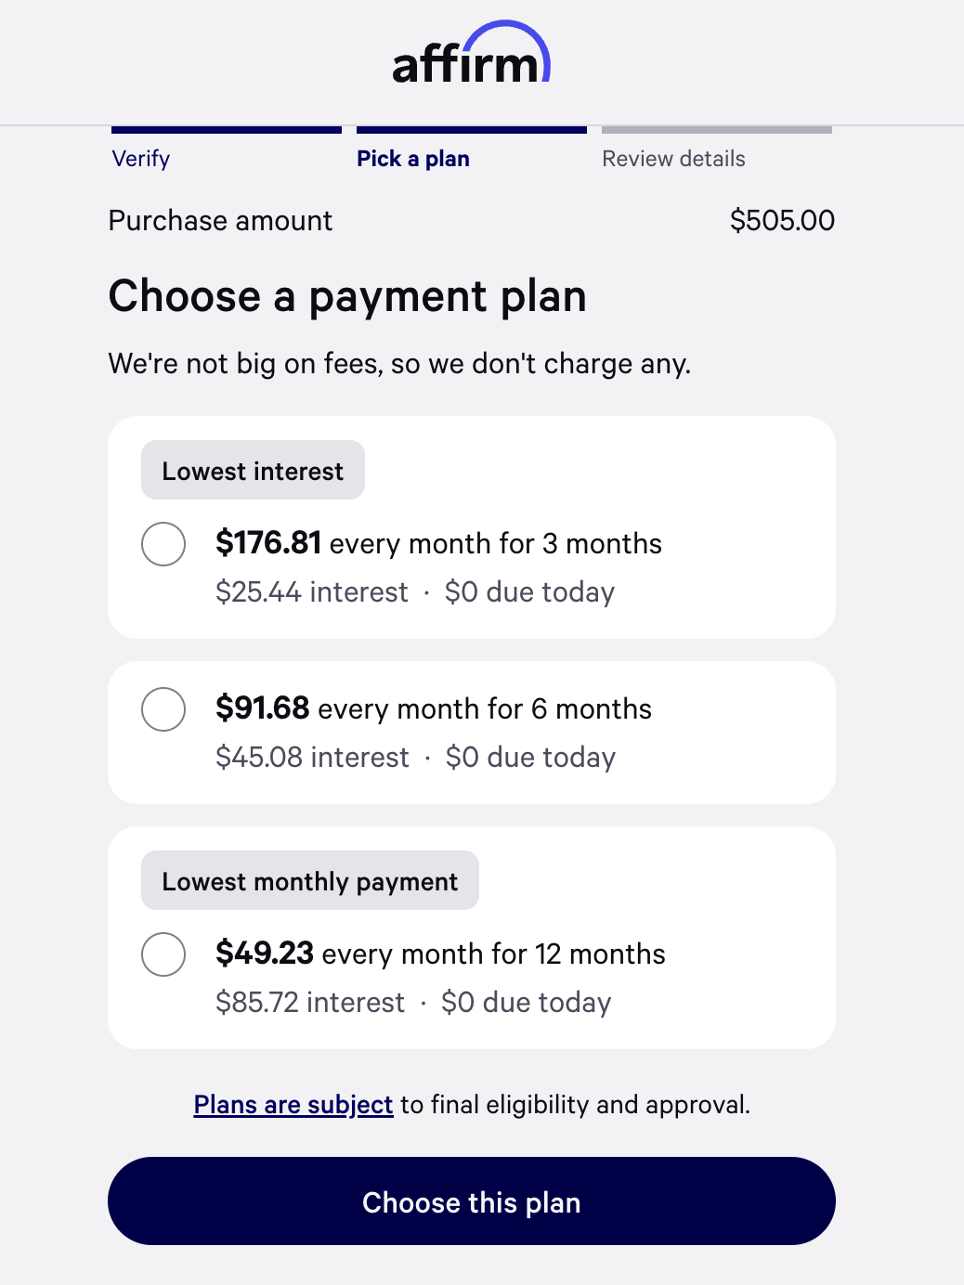Click the Lowest interest badge
Image resolution: width=964 pixels, height=1285 pixels.
coord(253,471)
